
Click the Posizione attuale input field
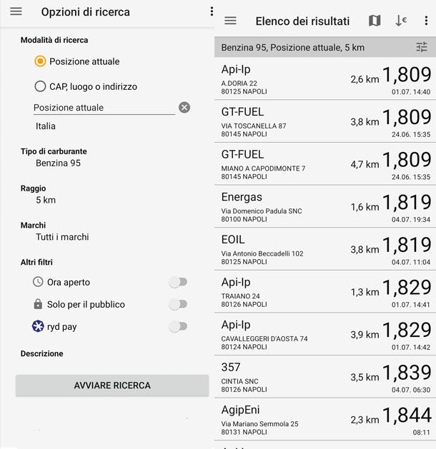104,108
